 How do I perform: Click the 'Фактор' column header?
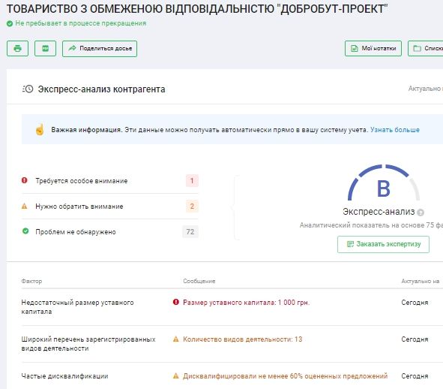click(31, 281)
